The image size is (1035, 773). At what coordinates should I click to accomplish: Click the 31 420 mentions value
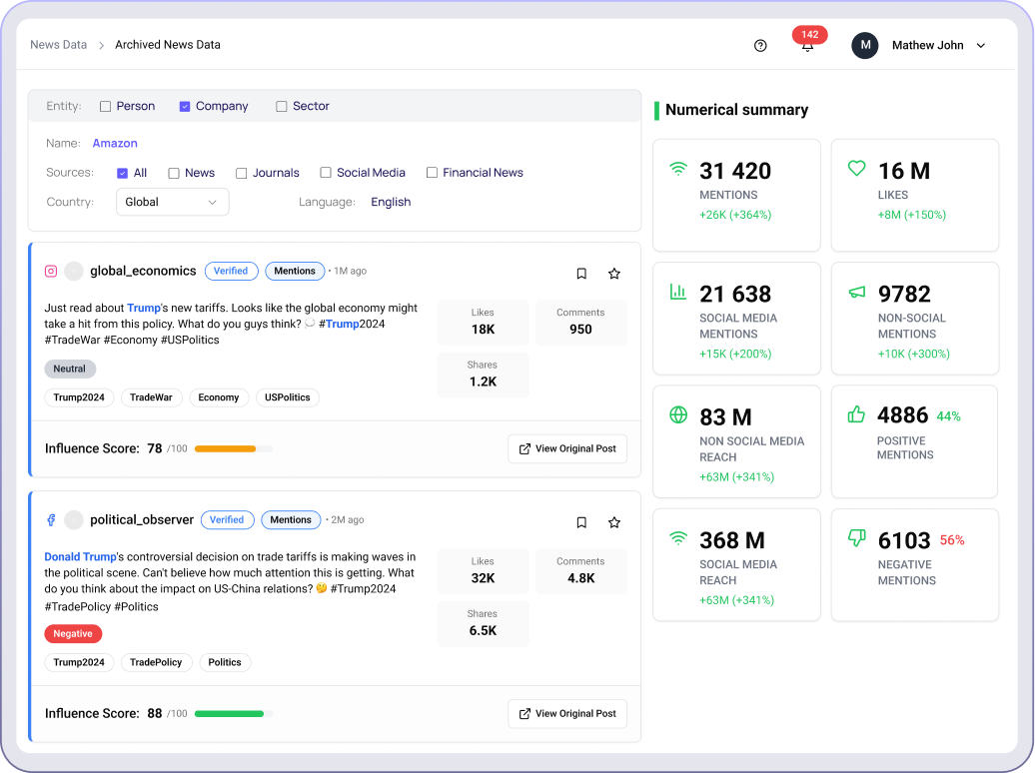(735, 172)
